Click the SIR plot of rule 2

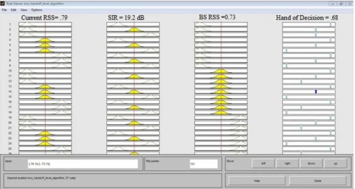(x=133, y=30)
